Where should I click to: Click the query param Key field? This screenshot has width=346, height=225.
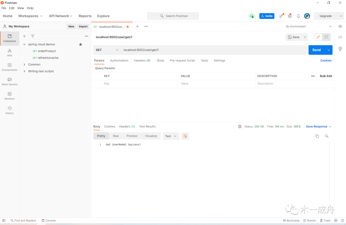(140, 84)
